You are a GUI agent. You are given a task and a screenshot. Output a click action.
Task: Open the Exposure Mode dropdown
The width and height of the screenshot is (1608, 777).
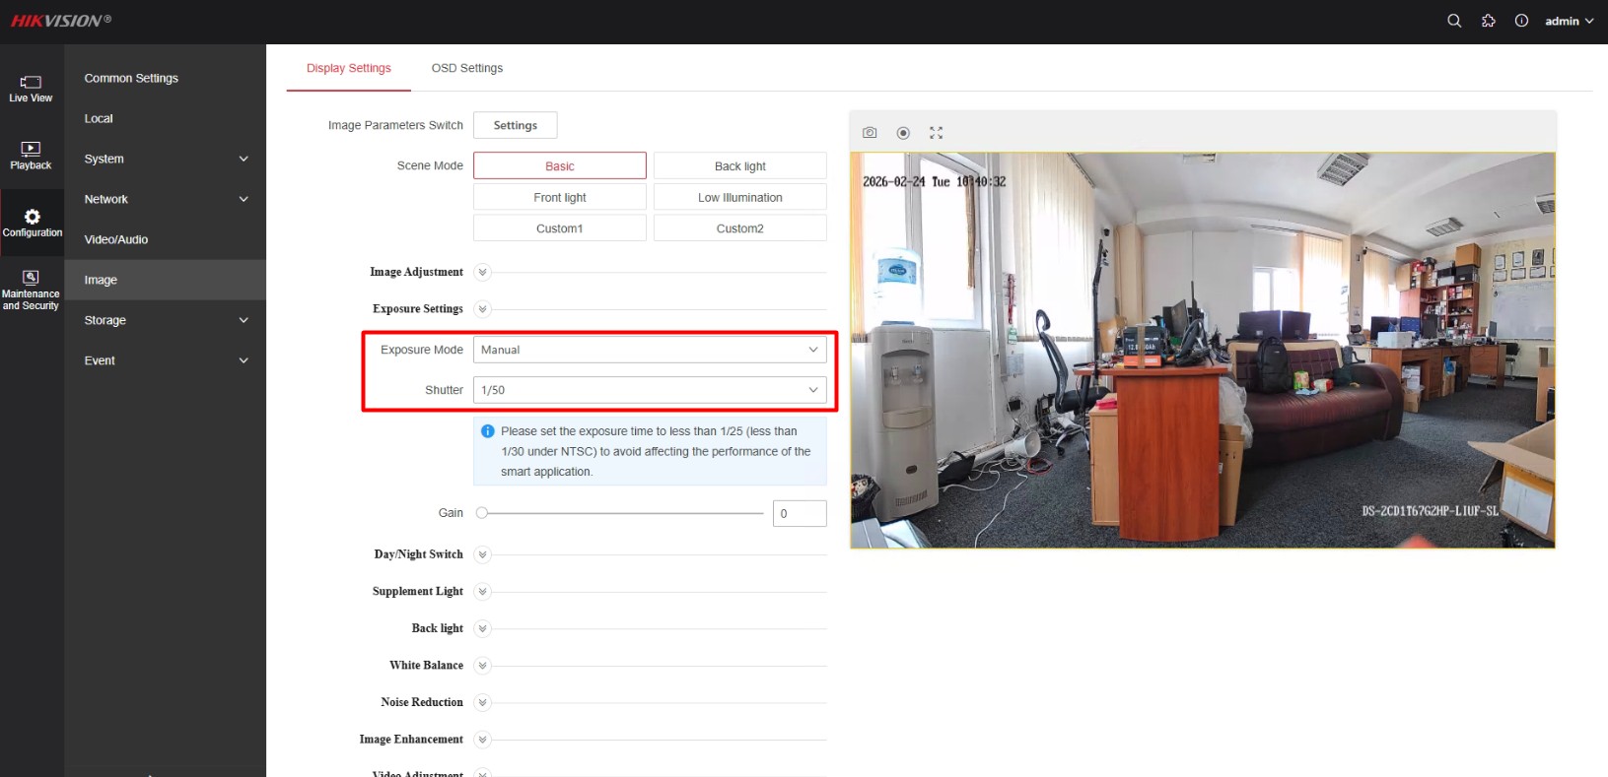[650, 350]
